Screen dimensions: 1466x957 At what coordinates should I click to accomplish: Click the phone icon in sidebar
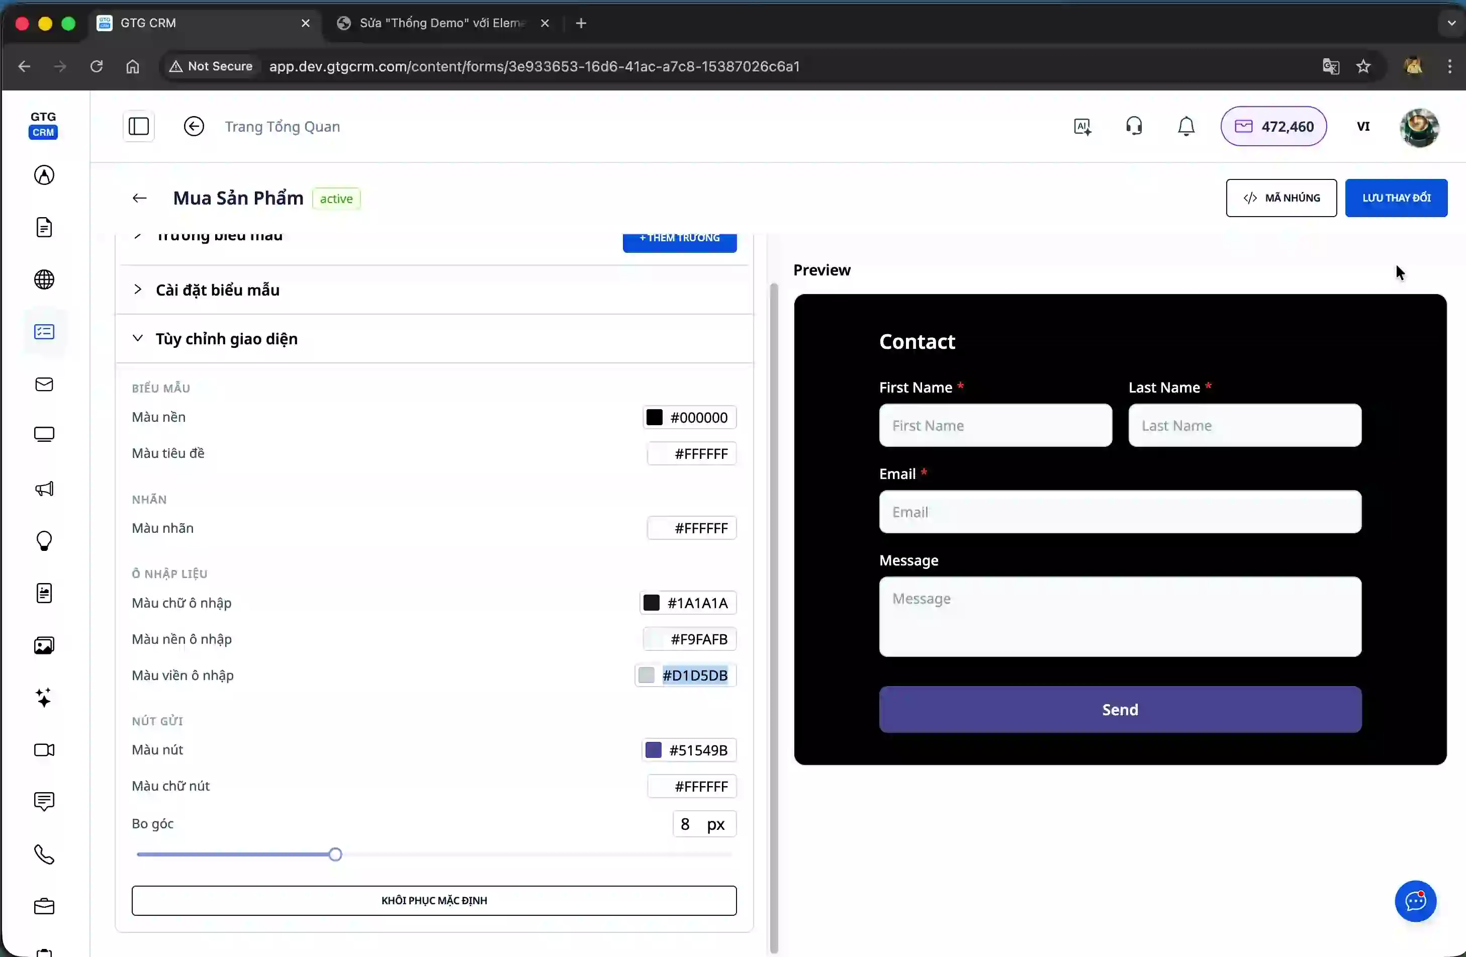tap(44, 855)
